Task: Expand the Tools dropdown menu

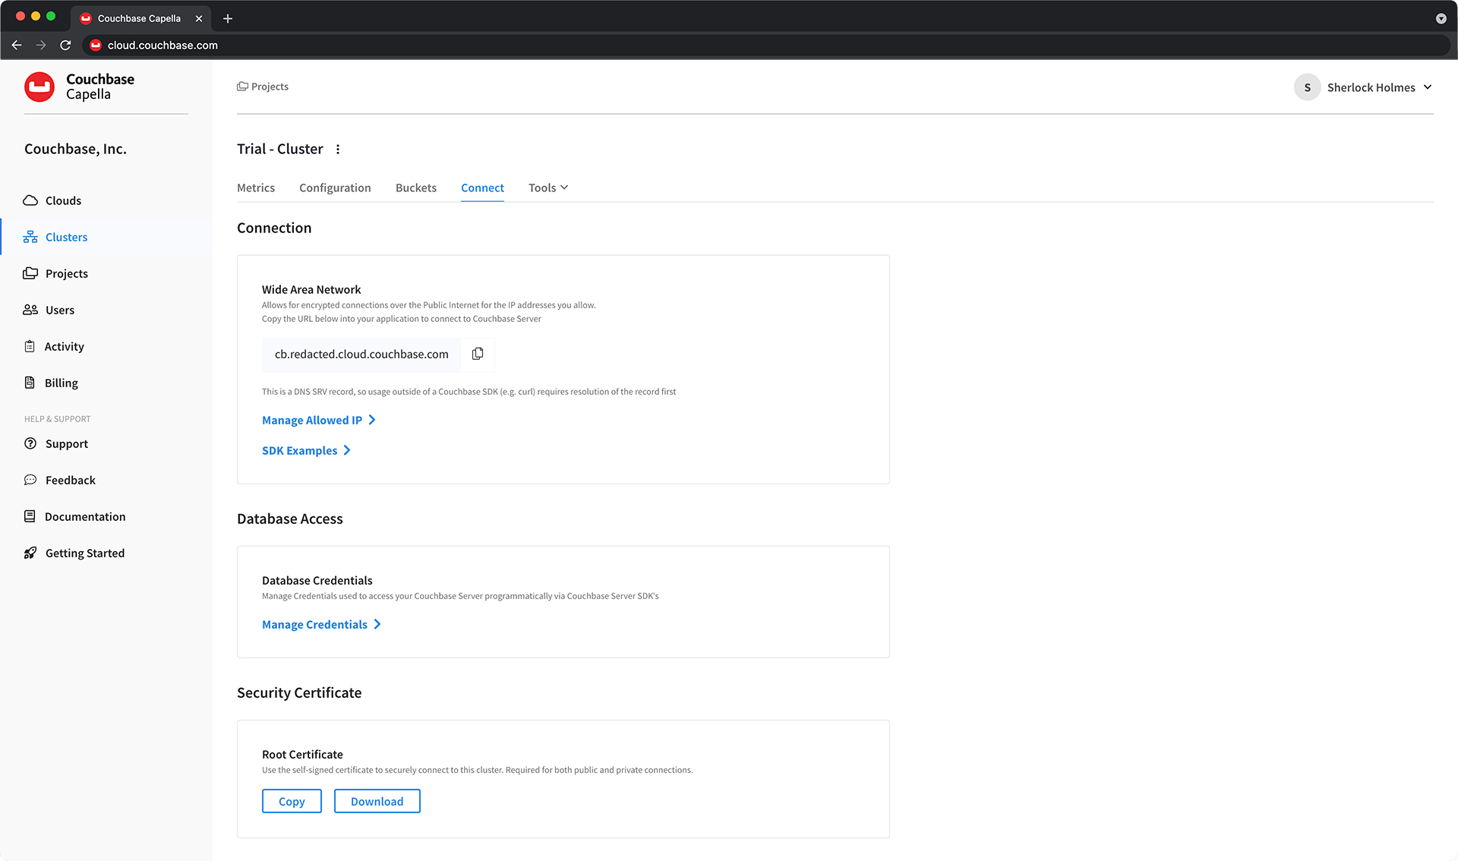Action: pyautogui.click(x=548, y=188)
